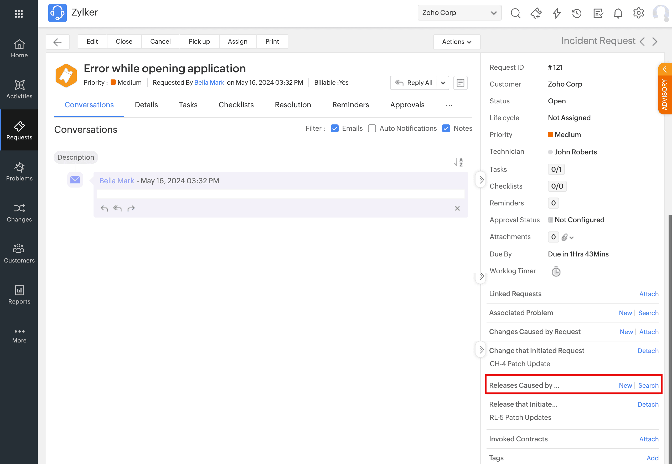The height and width of the screenshot is (464, 672).
Task: Open the app grid launcher icon
Action: point(19,14)
